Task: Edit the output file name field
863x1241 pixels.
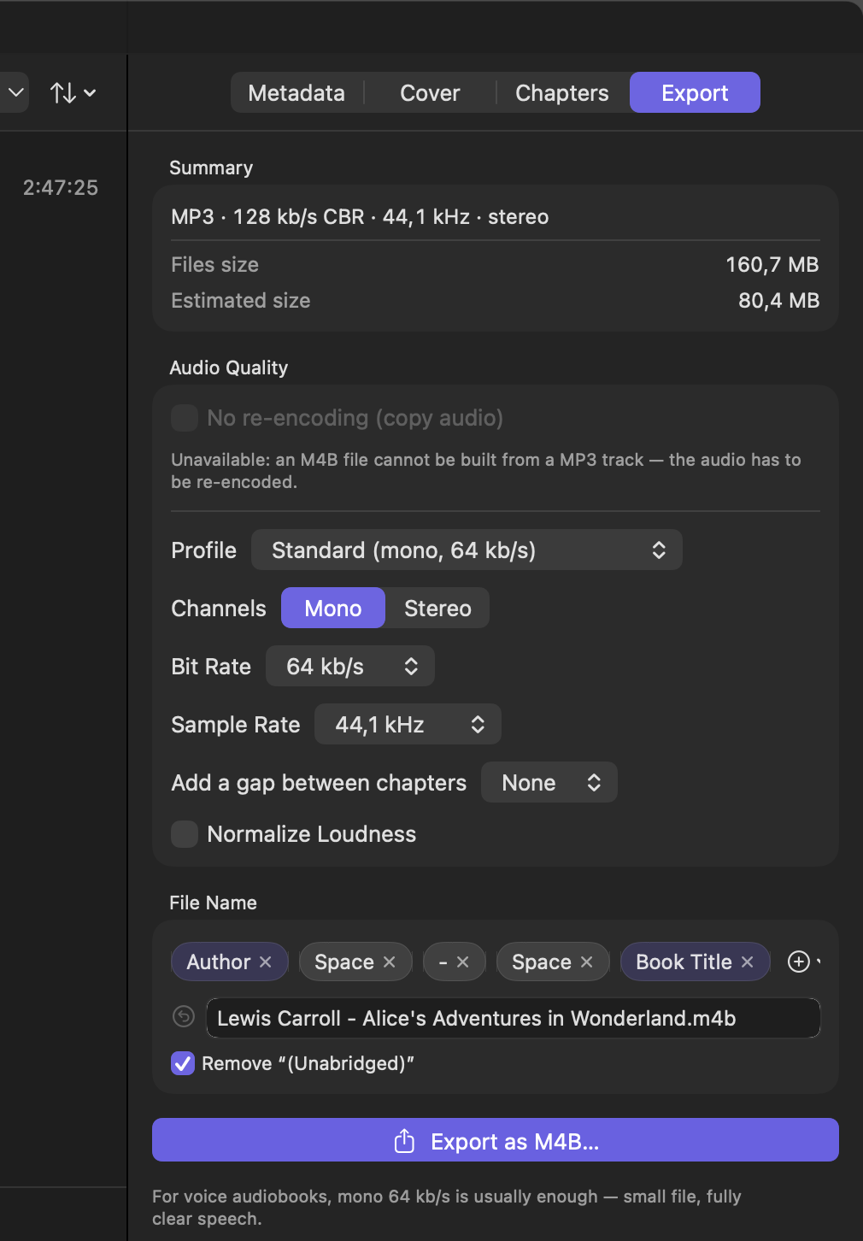Action: tap(514, 1018)
